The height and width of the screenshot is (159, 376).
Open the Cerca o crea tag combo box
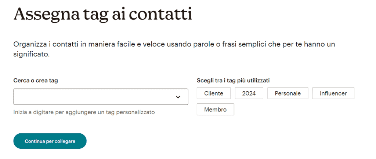coord(101,97)
